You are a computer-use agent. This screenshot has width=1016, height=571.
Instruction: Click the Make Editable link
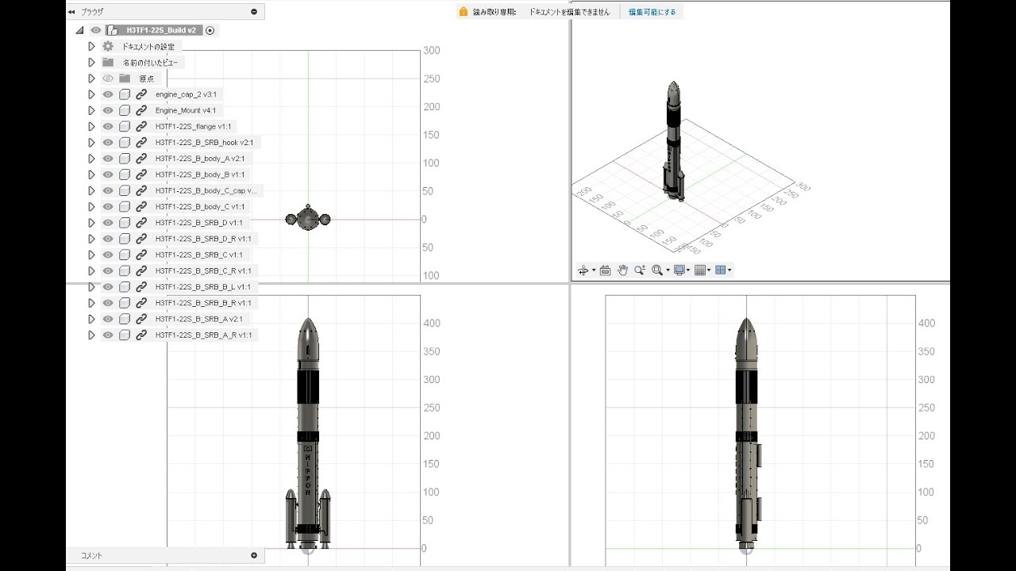tap(652, 12)
